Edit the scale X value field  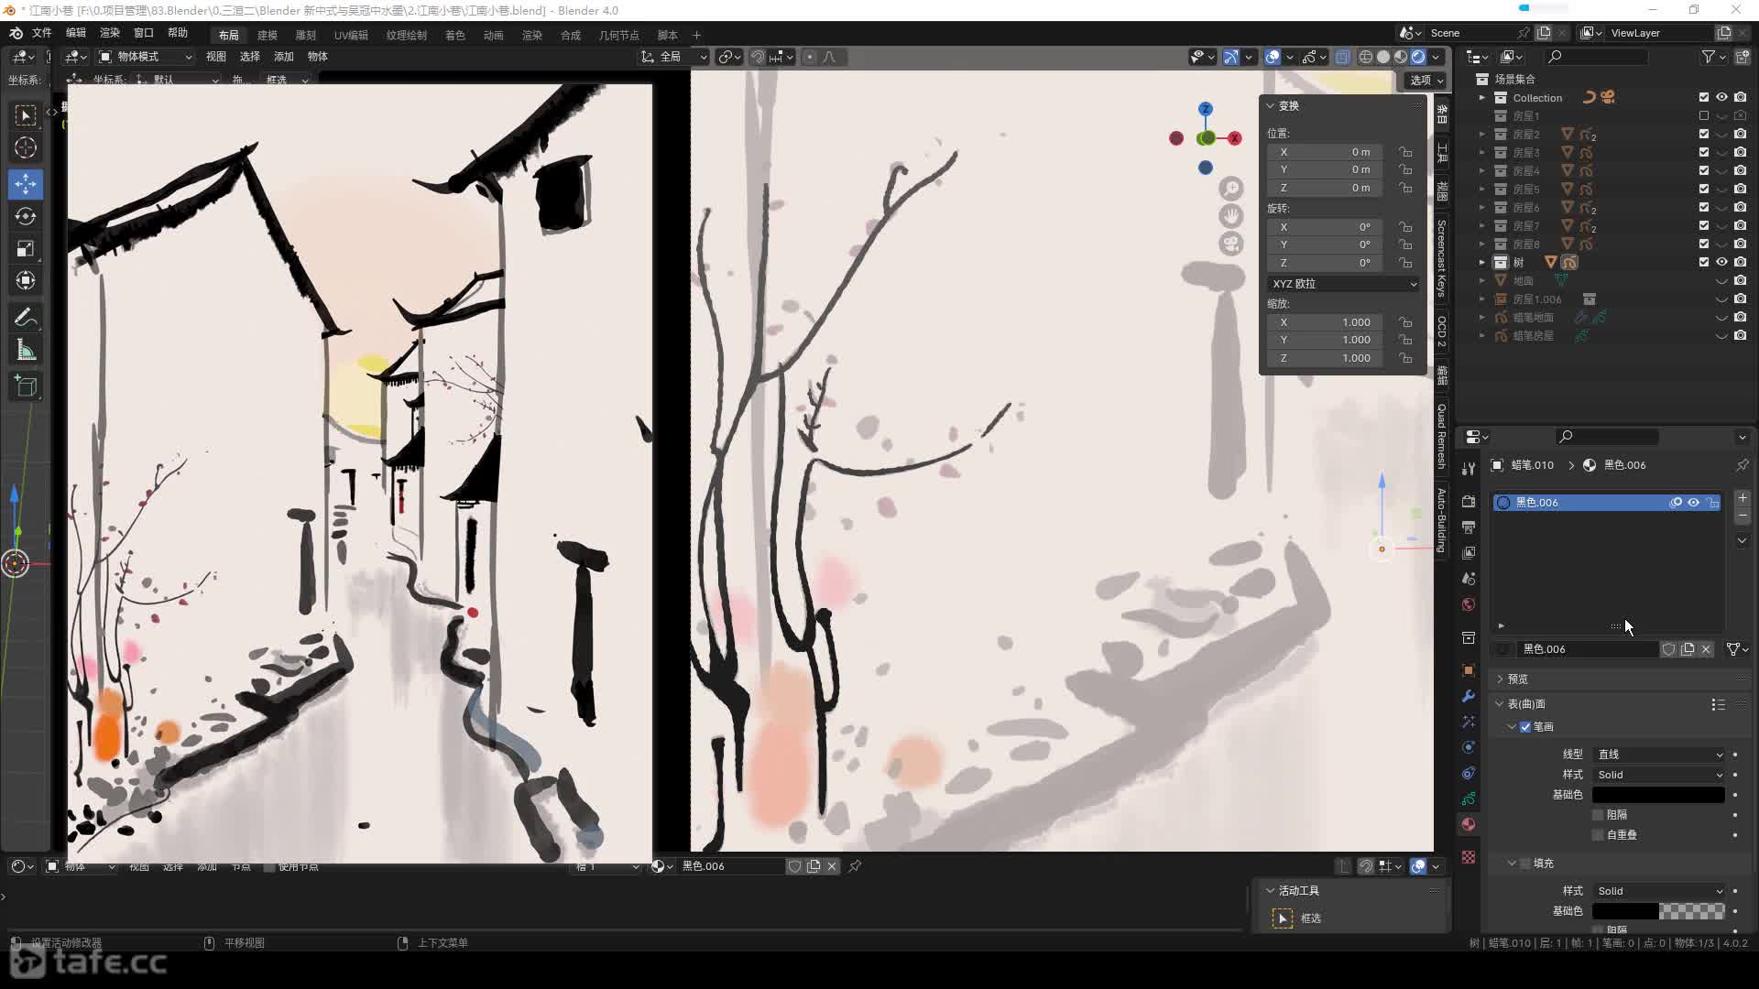tap(1326, 322)
